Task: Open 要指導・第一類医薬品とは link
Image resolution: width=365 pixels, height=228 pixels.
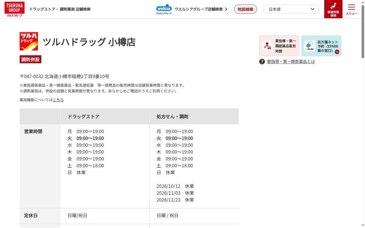Action: (x=291, y=62)
